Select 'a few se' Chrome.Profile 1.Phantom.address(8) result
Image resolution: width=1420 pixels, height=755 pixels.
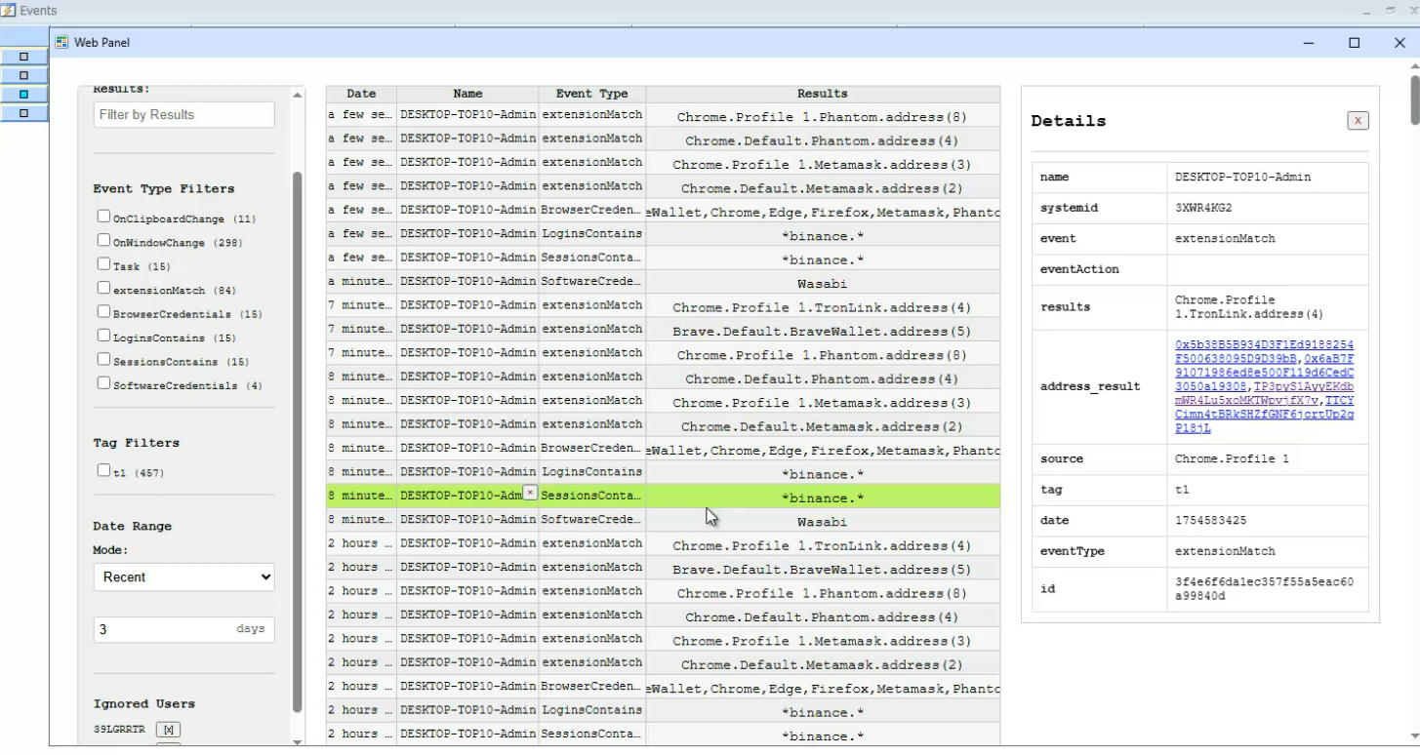pyautogui.click(x=823, y=117)
